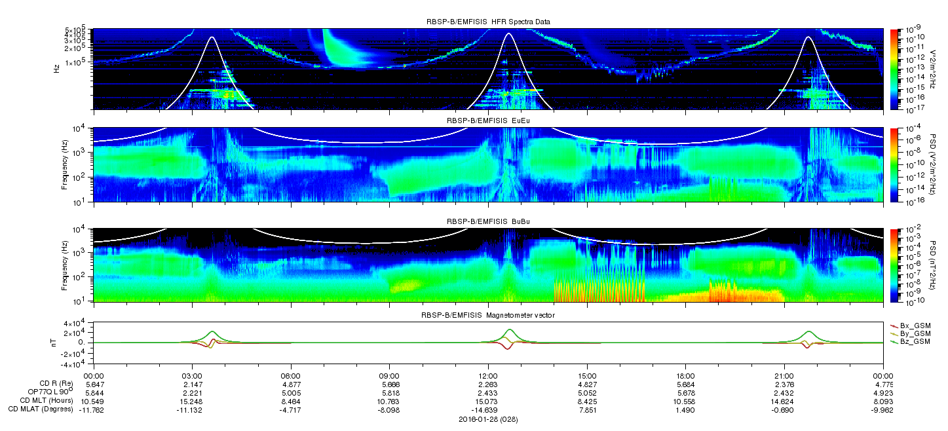Click the EuEu PSD color bar
This screenshot has height=431, width=948.
pyautogui.click(x=892, y=165)
